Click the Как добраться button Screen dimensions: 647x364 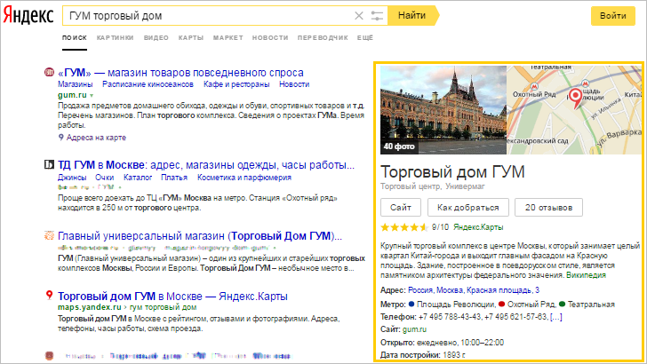pos(467,208)
